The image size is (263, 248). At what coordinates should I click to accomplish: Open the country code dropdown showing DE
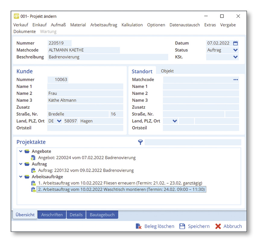click(60, 121)
